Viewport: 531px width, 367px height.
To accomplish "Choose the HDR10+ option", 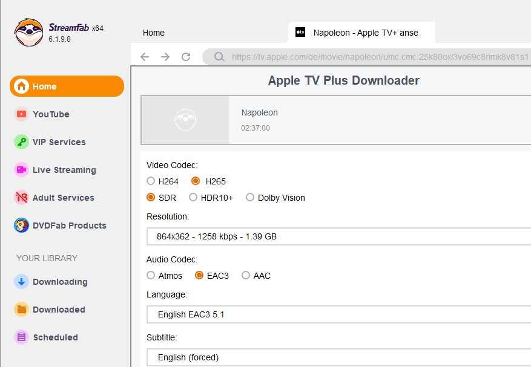I will tap(193, 198).
